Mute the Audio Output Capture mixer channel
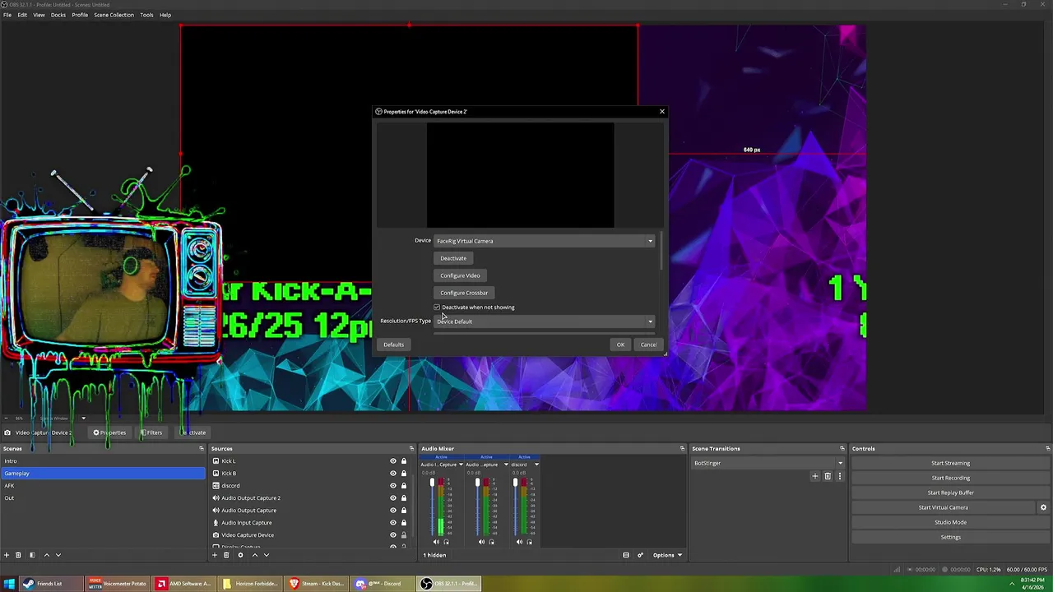 pyautogui.click(x=481, y=542)
